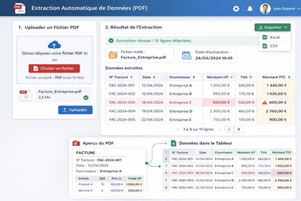Click the cloud upload icon
Image resolution: width=301 pixels, height=201 pixels.
[x=54, y=45]
